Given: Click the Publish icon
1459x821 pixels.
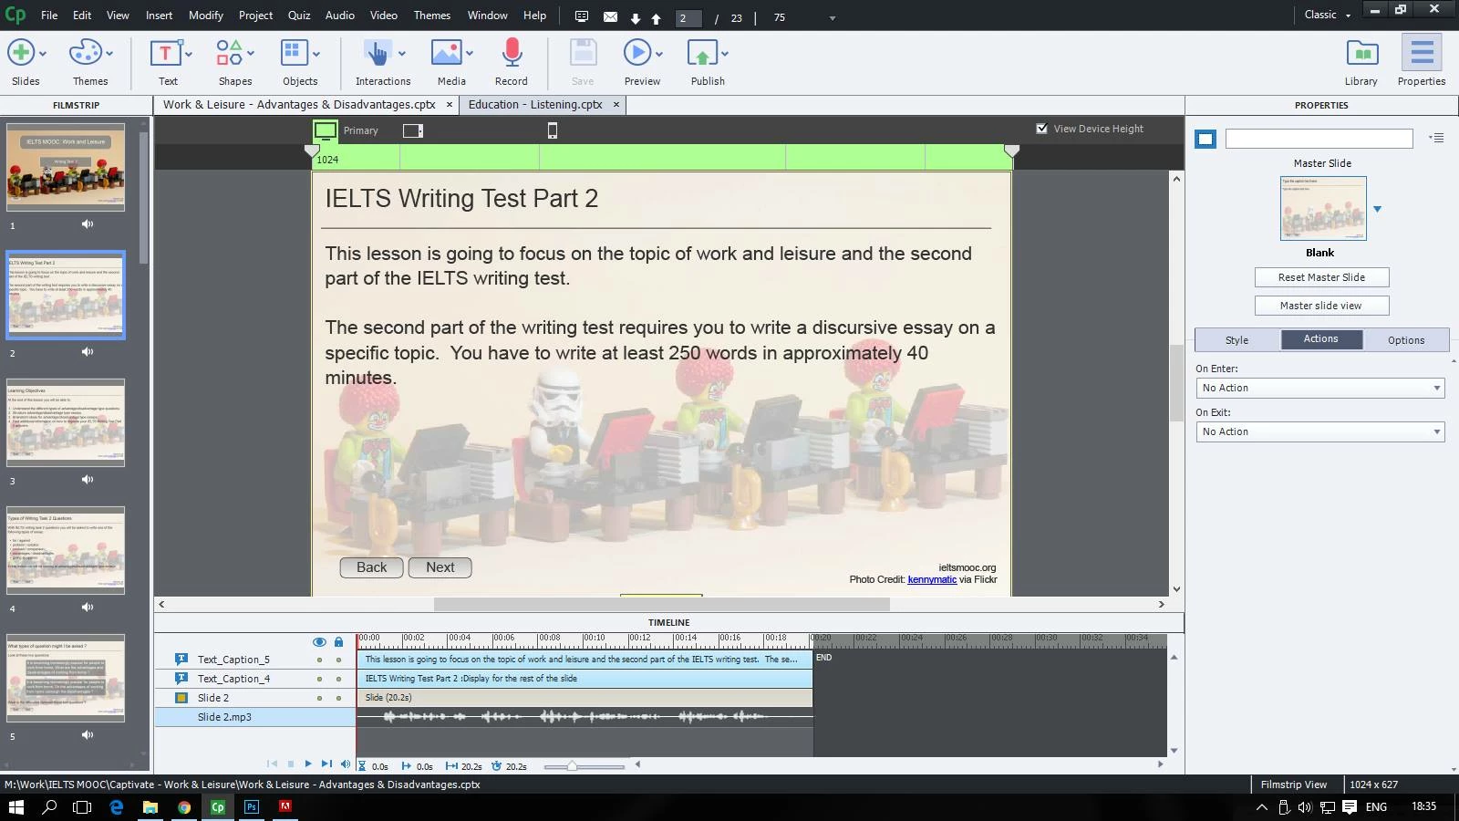Looking at the screenshot, I should pyautogui.click(x=702, y=53).
